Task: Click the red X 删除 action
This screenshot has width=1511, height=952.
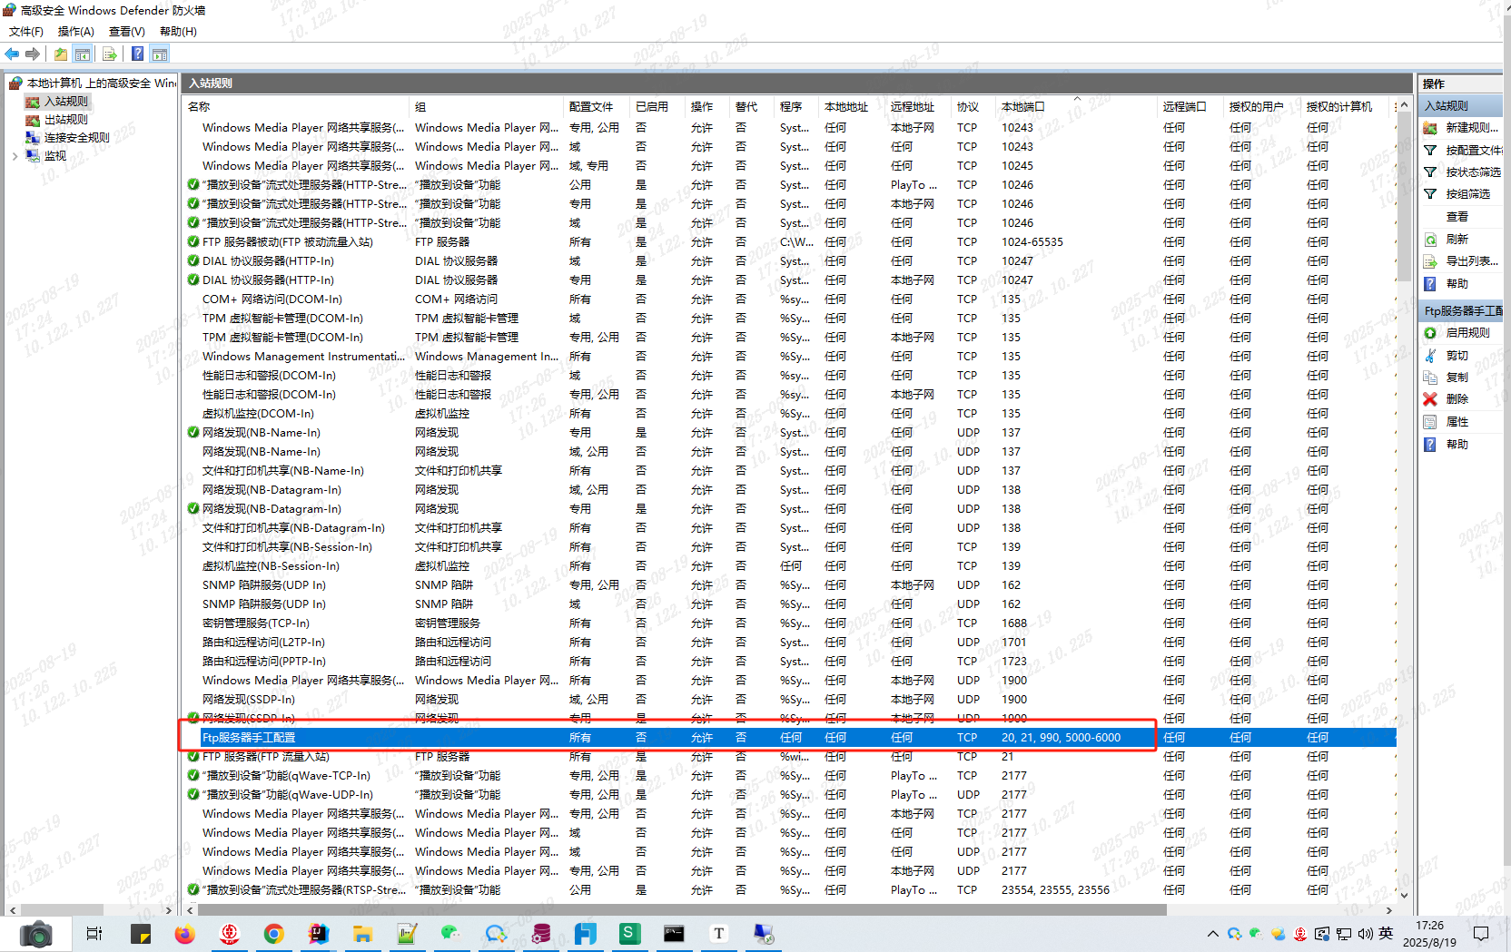Action: tap(1430, 399)
